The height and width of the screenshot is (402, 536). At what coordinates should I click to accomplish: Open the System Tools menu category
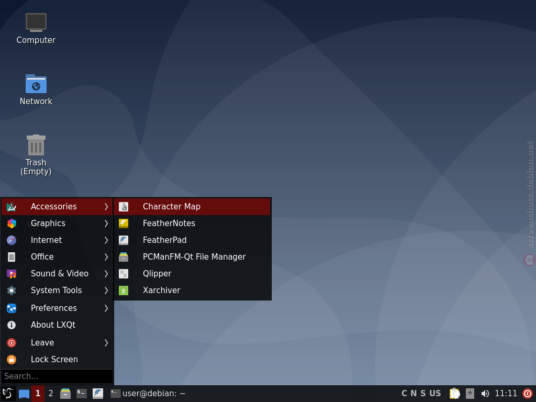tap(57, 290)
